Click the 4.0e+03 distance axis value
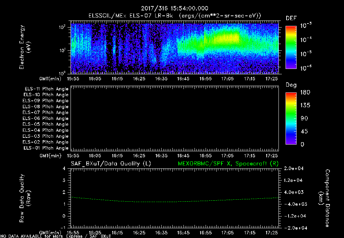The image size is (344, 238). click(294, 192)
